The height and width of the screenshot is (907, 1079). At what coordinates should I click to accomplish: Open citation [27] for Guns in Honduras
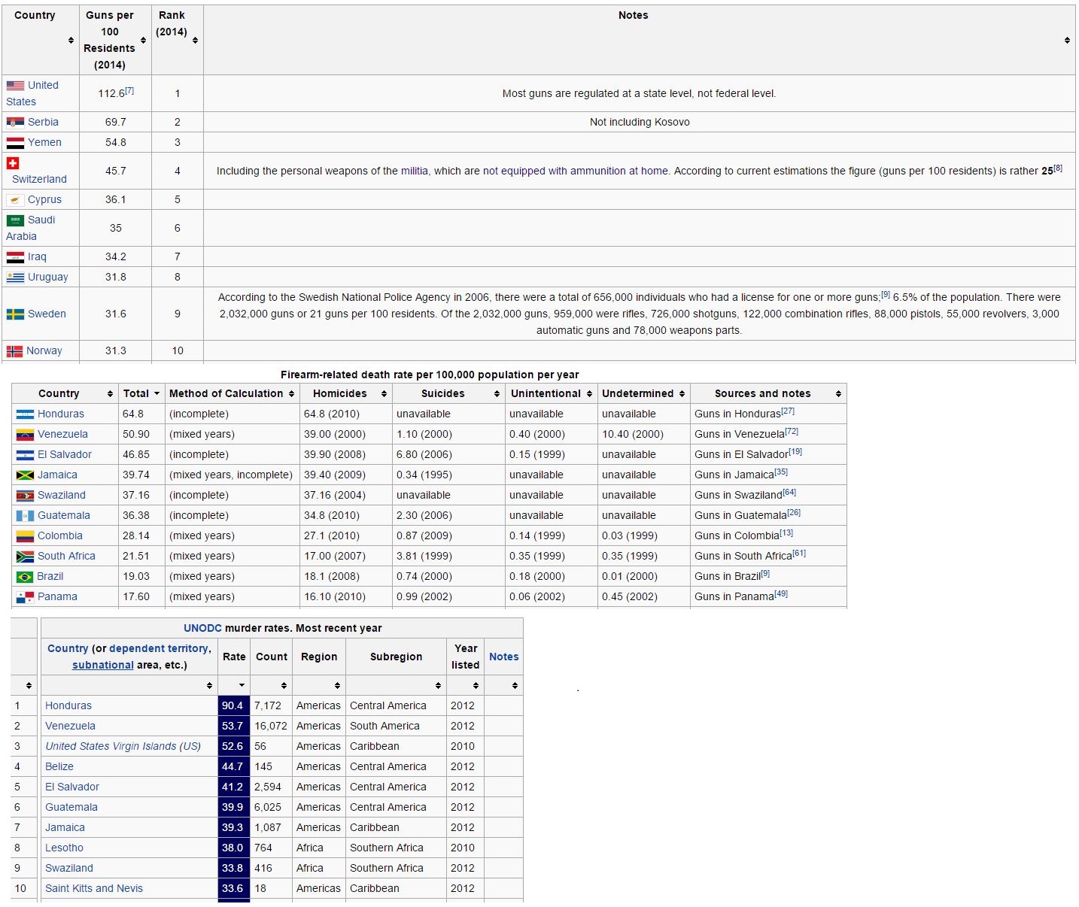[788, 411]
